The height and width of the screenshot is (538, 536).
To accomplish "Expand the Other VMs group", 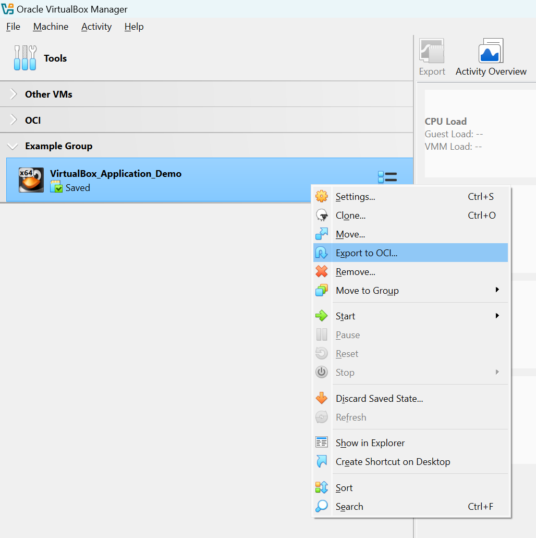I will 14,94.
